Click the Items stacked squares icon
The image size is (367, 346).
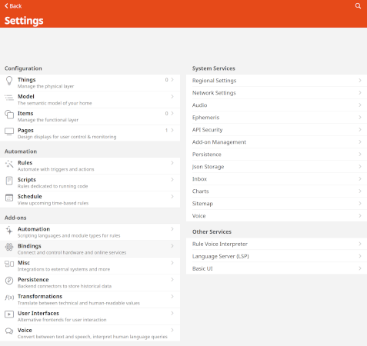tap(9, 115)
